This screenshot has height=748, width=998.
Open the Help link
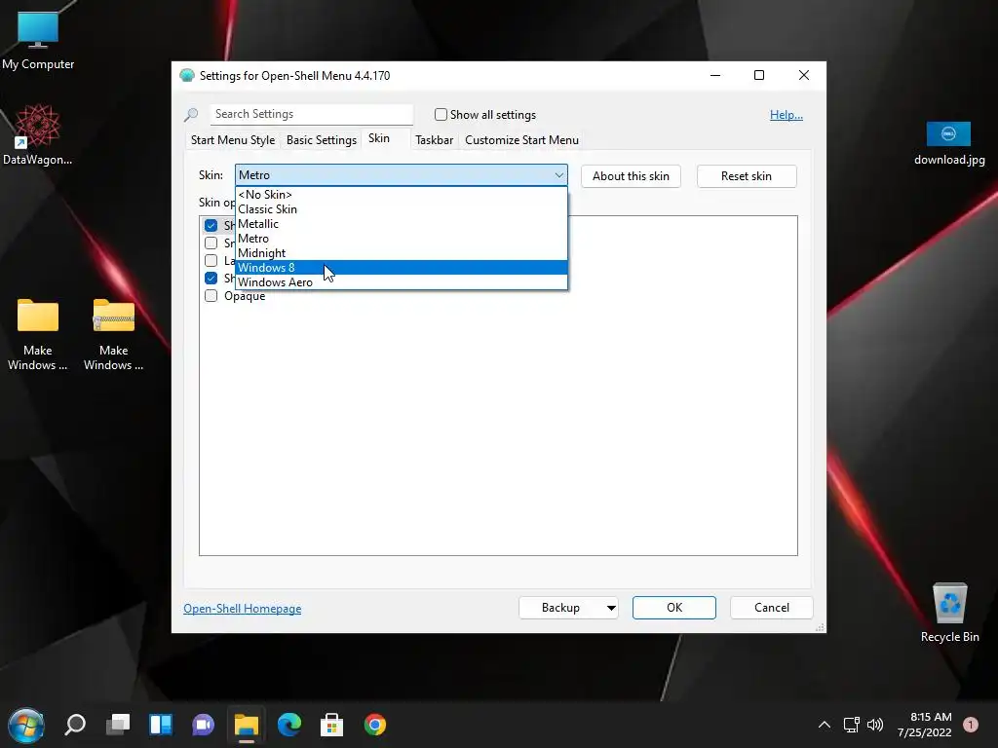[787, 115]
